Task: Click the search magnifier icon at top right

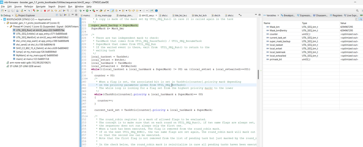Action: tap(358, 10)
